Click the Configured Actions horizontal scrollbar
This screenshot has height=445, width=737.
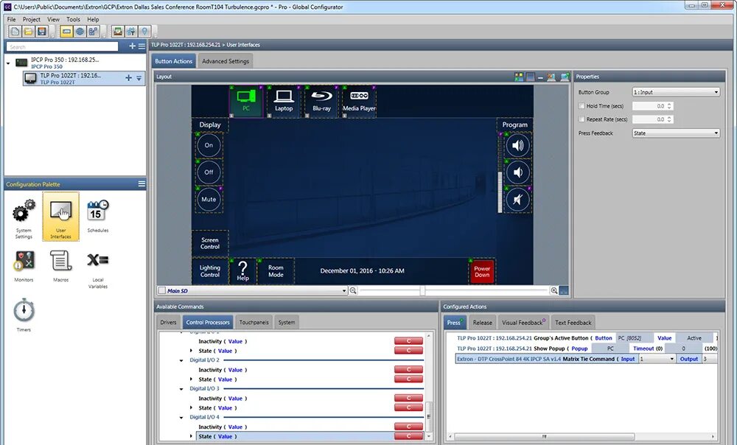pyautogui.click(x=545, y=437)
